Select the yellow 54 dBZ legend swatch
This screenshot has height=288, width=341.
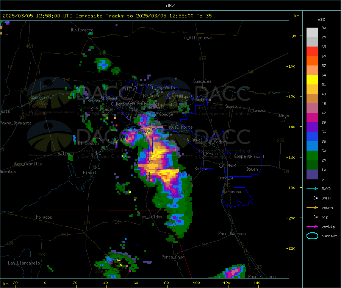click(312, 79)
